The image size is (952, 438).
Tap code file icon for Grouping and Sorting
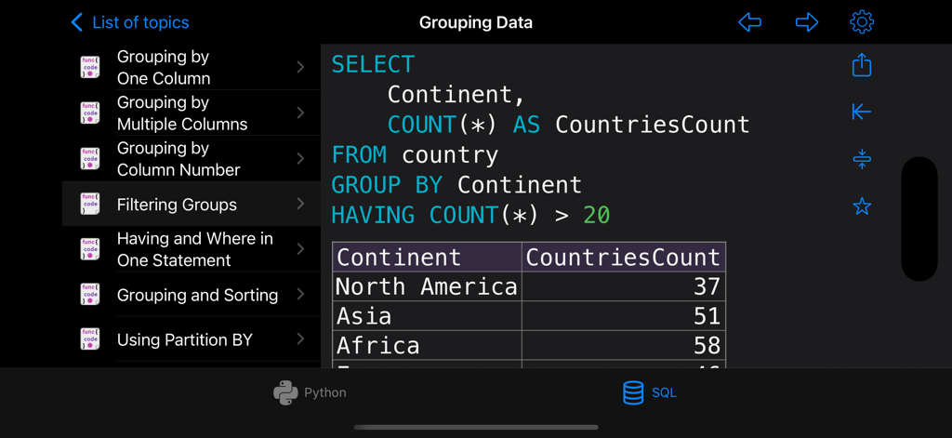tap(90, 295)
